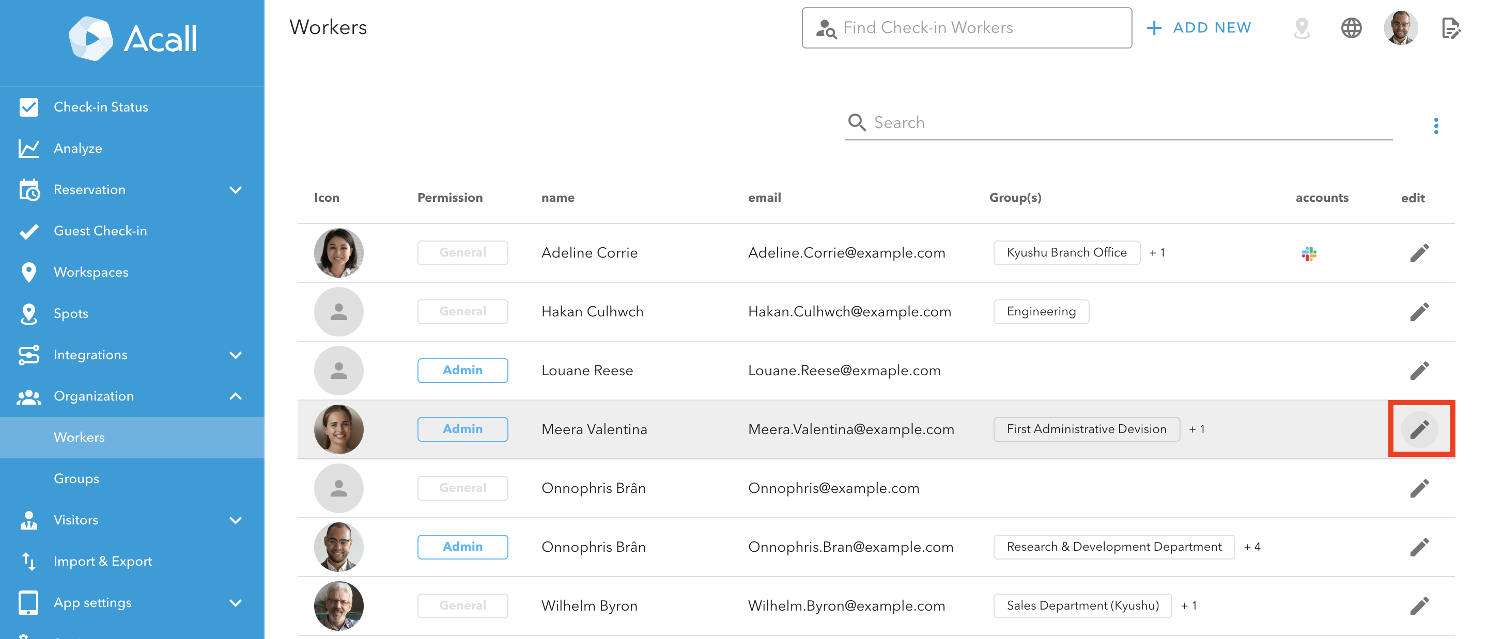Open the Spots section
Screen dimensions: 1488x639
tap(70, 313)
